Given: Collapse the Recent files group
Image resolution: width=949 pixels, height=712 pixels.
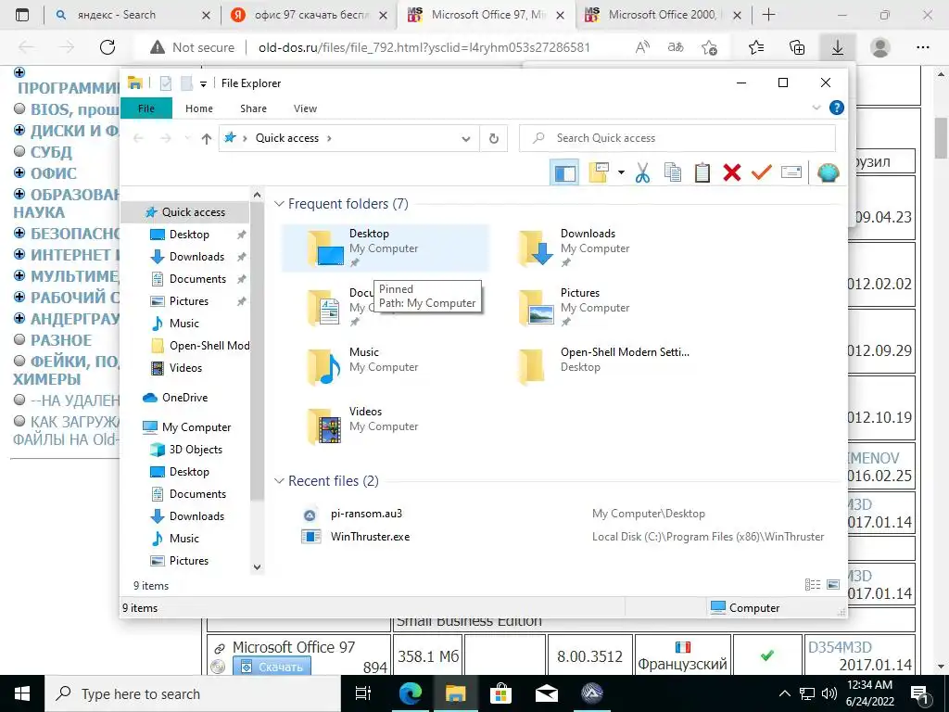Looking at the screenshot, I should [279, 481].
